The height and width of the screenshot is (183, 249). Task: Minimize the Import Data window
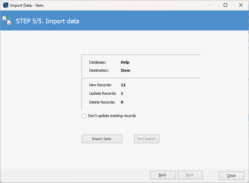tap(210, 5)
